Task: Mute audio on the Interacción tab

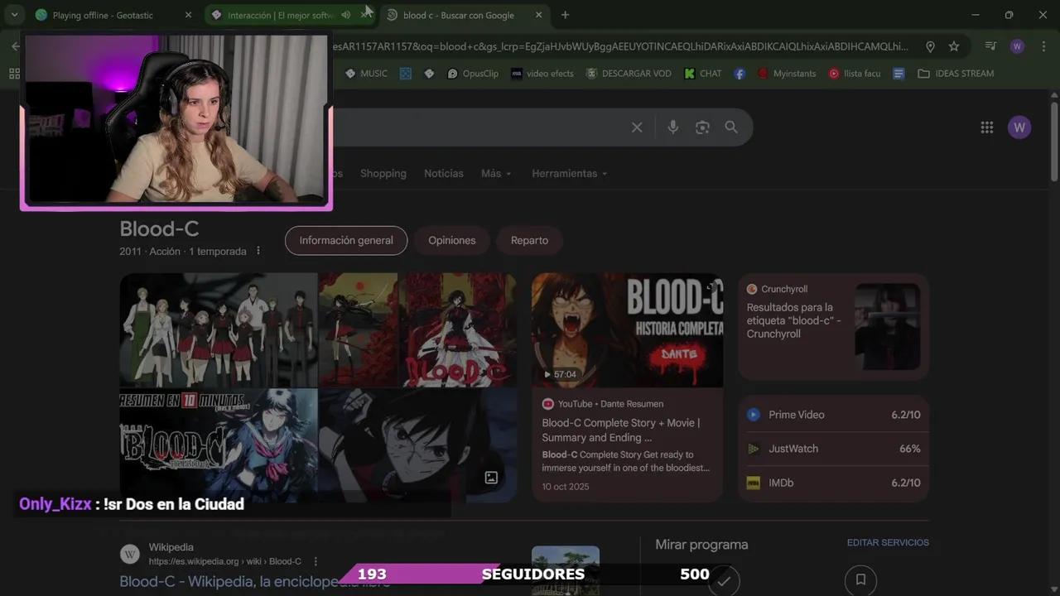Action: 346,15
